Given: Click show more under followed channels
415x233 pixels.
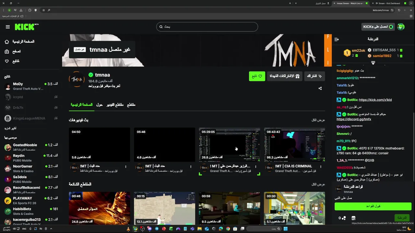Looking at the screenshot, I should (x=10, y=128).
